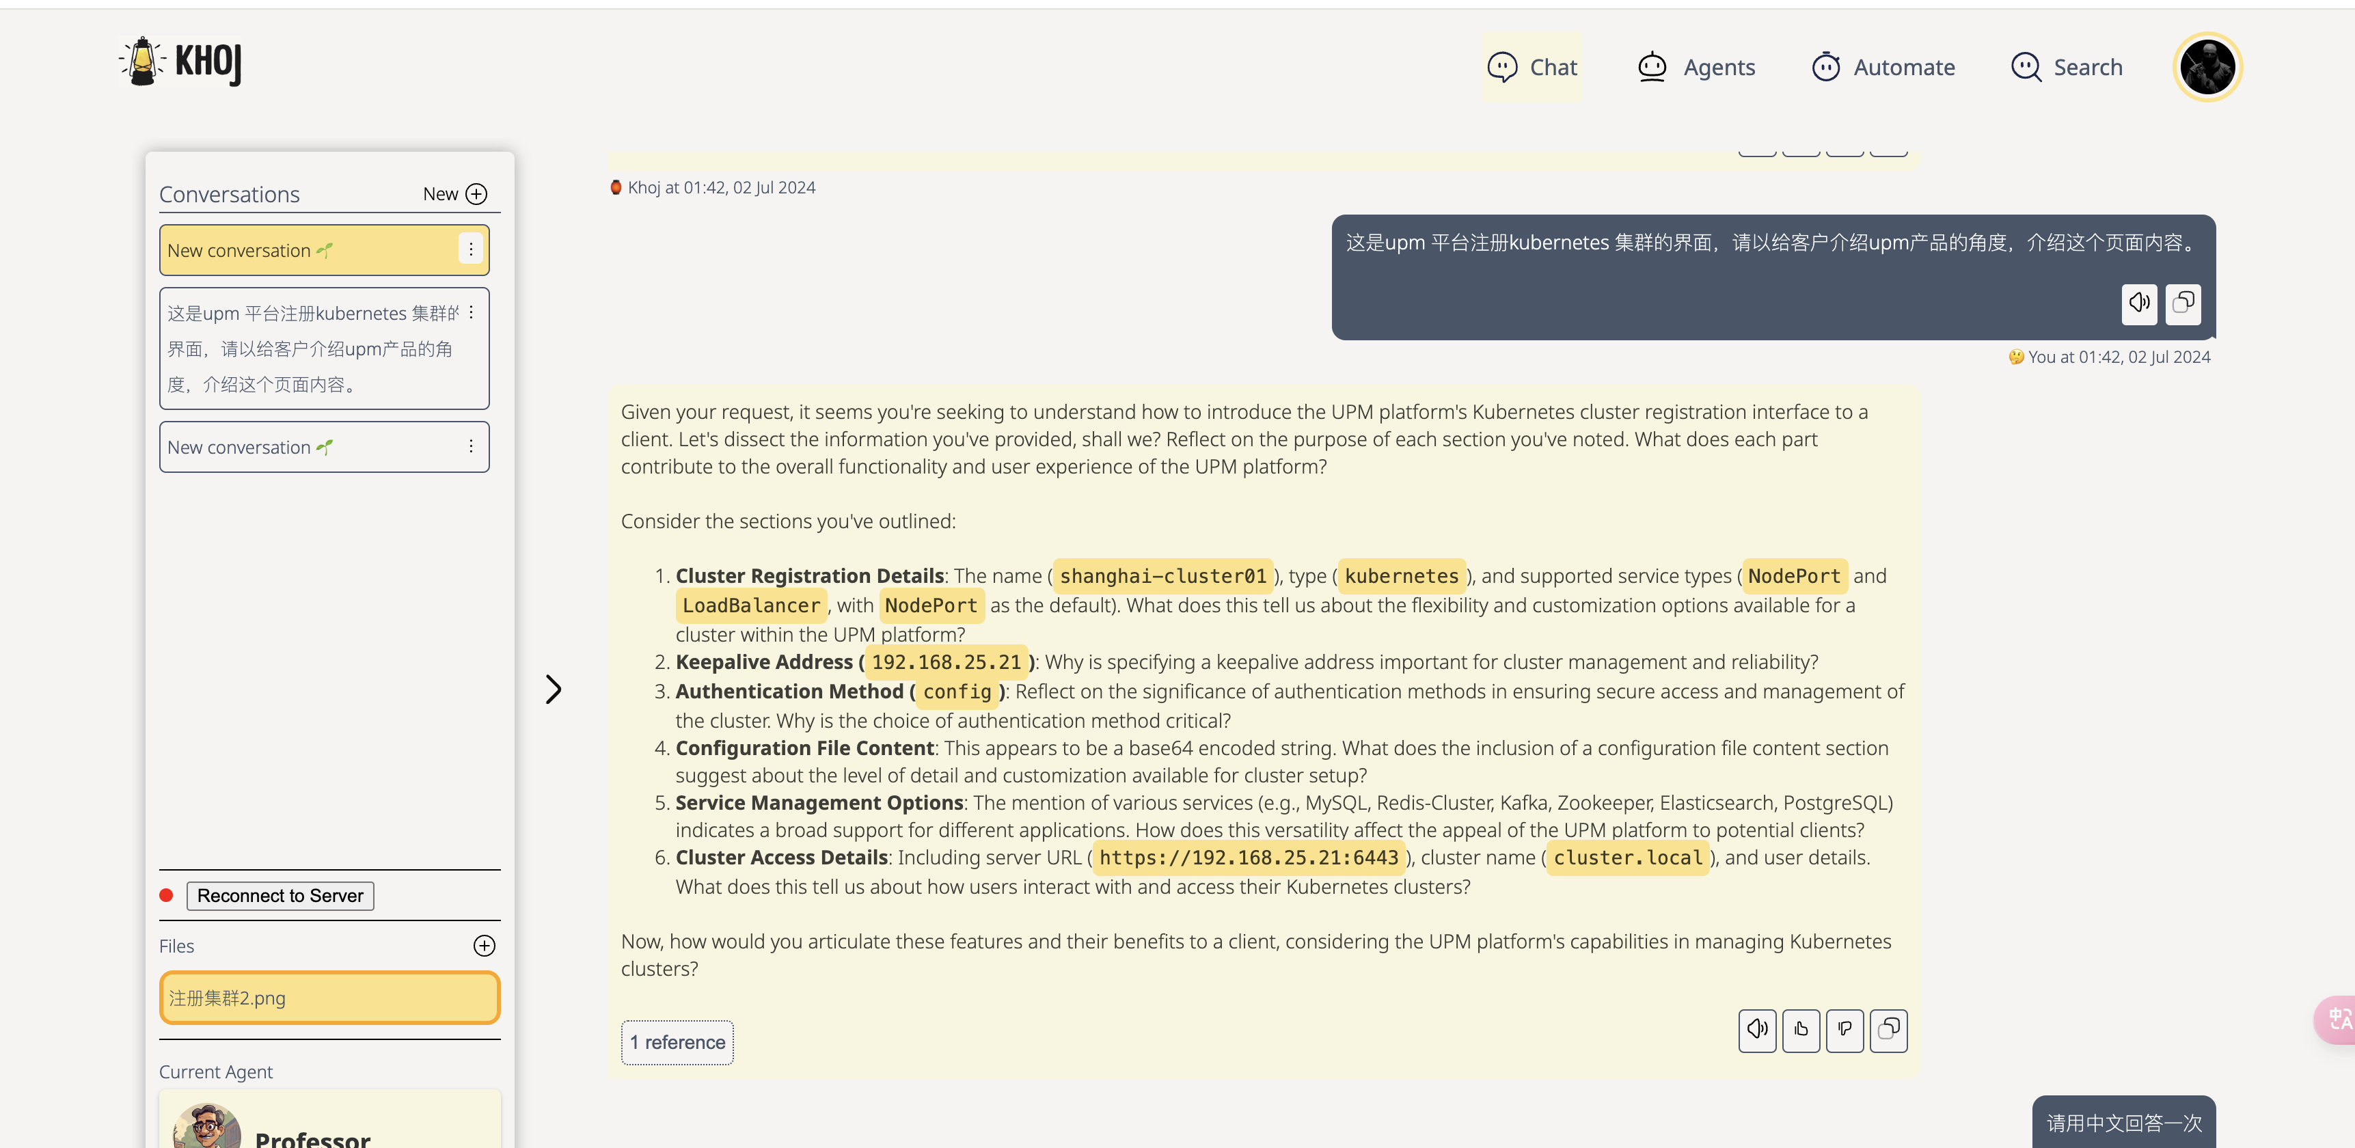This screenshot has width=2355, height=1148.
Task: Click the thumbs down icon on response
Action: pos(1844,1030)
